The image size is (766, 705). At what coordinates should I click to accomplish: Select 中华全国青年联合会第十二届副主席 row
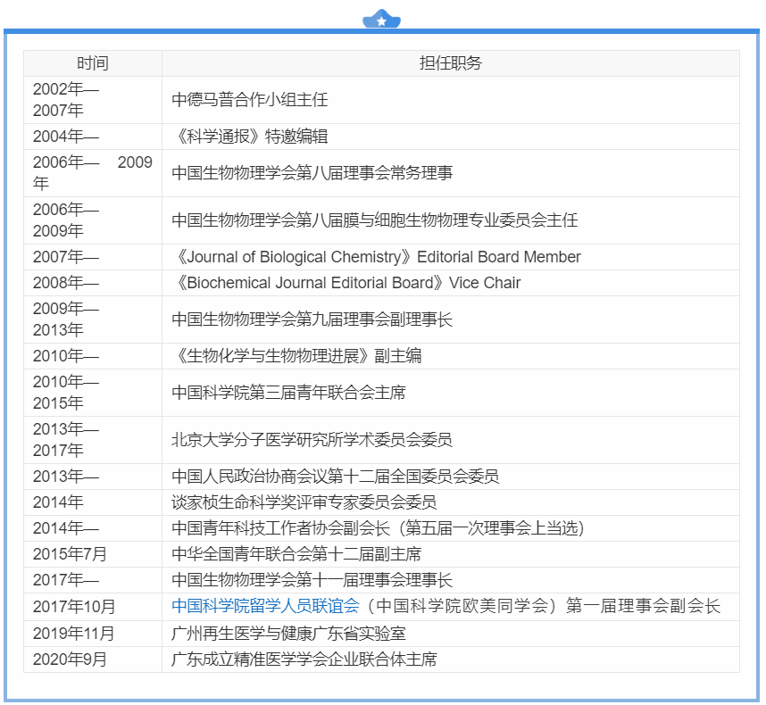point(296,554)
